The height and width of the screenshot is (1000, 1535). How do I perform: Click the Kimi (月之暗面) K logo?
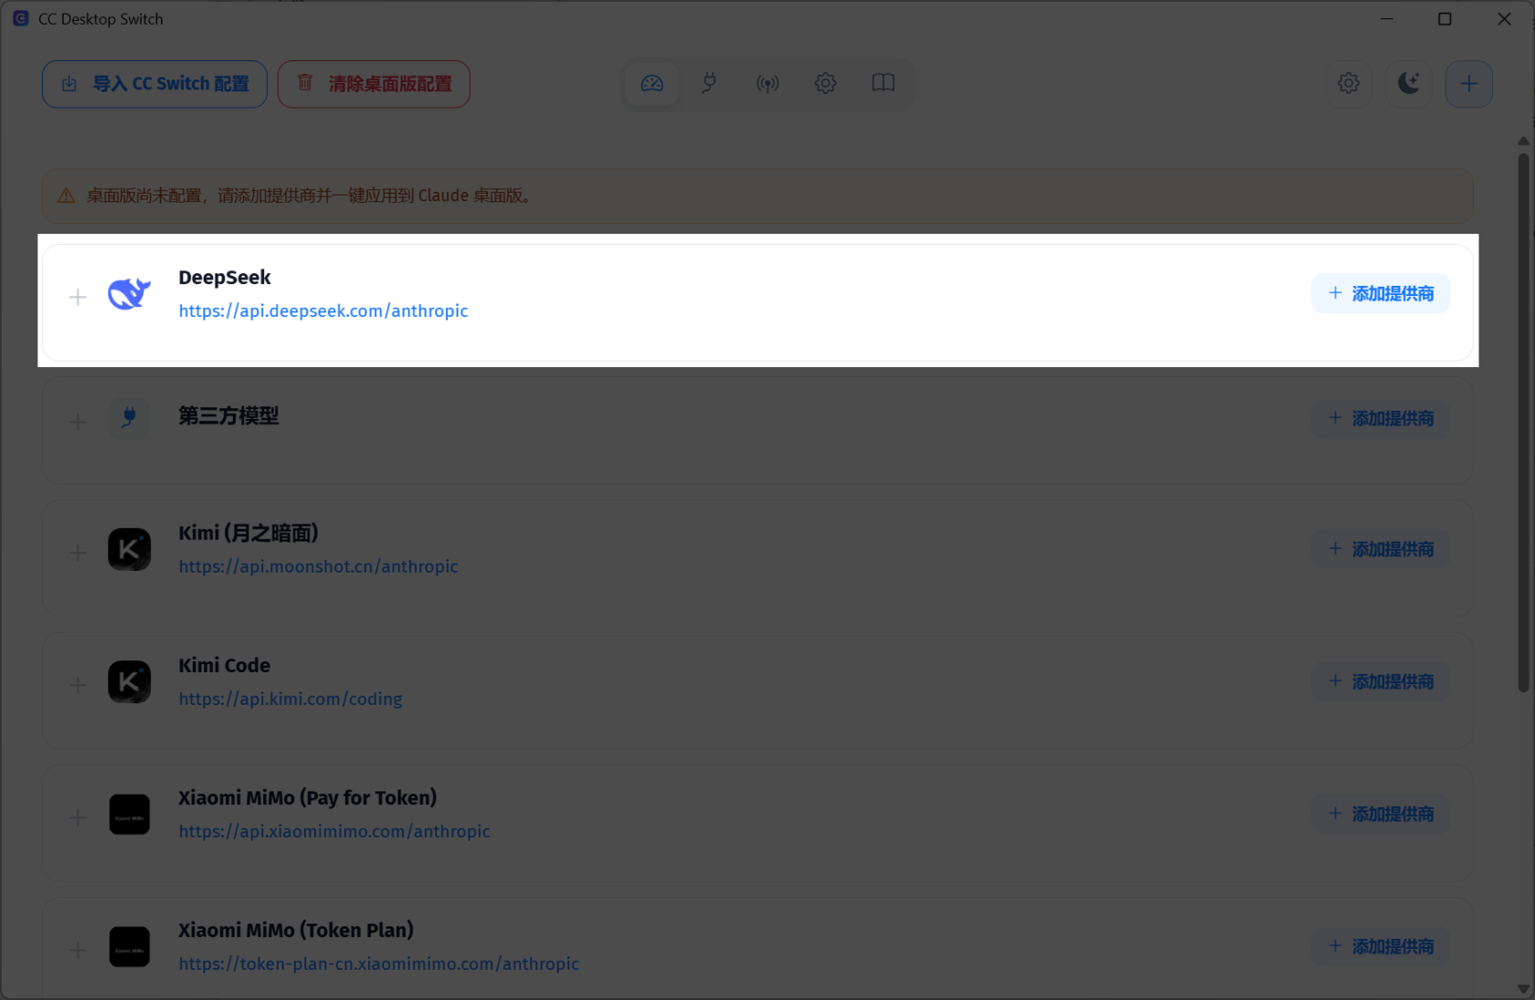(129, 549)
